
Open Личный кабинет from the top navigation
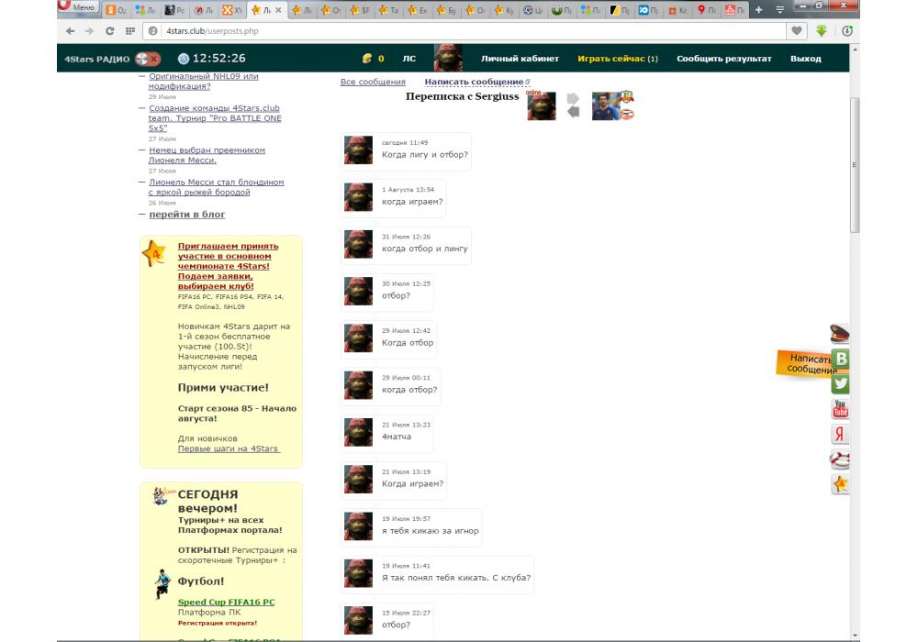pos(520,59)
